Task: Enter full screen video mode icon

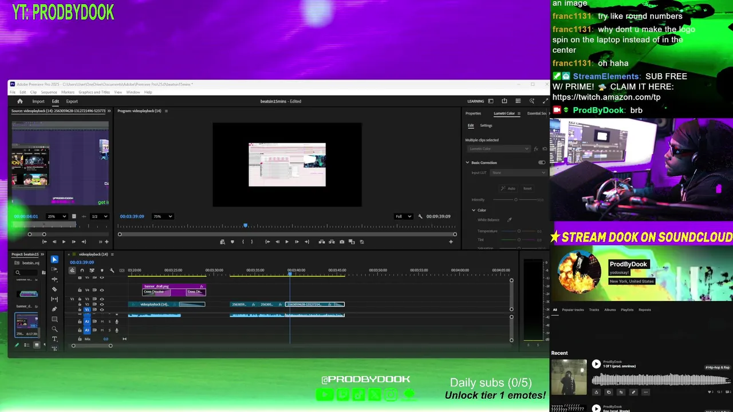Action: click(545, 101)
